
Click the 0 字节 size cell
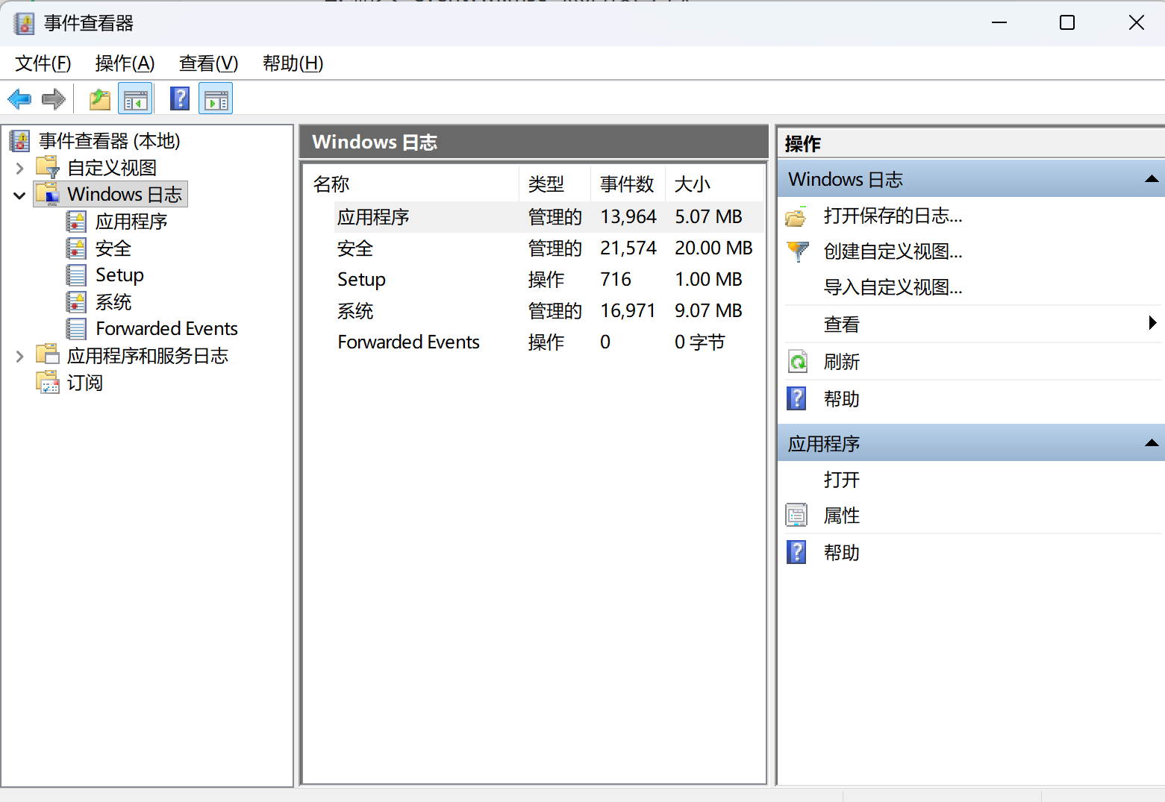(699, 342)
